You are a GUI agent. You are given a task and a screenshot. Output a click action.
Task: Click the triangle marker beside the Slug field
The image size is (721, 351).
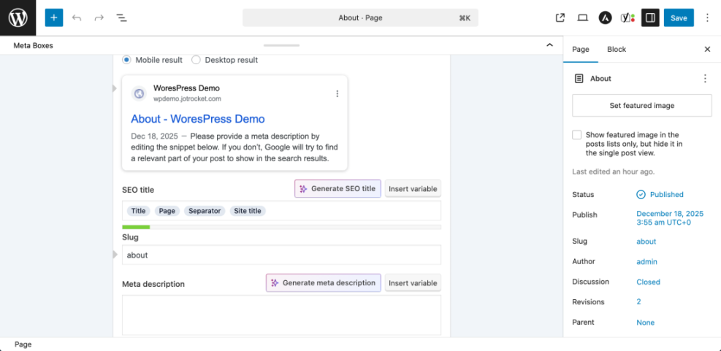tap(115, 255)
